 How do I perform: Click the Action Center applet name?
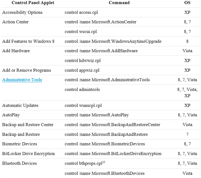15,22
